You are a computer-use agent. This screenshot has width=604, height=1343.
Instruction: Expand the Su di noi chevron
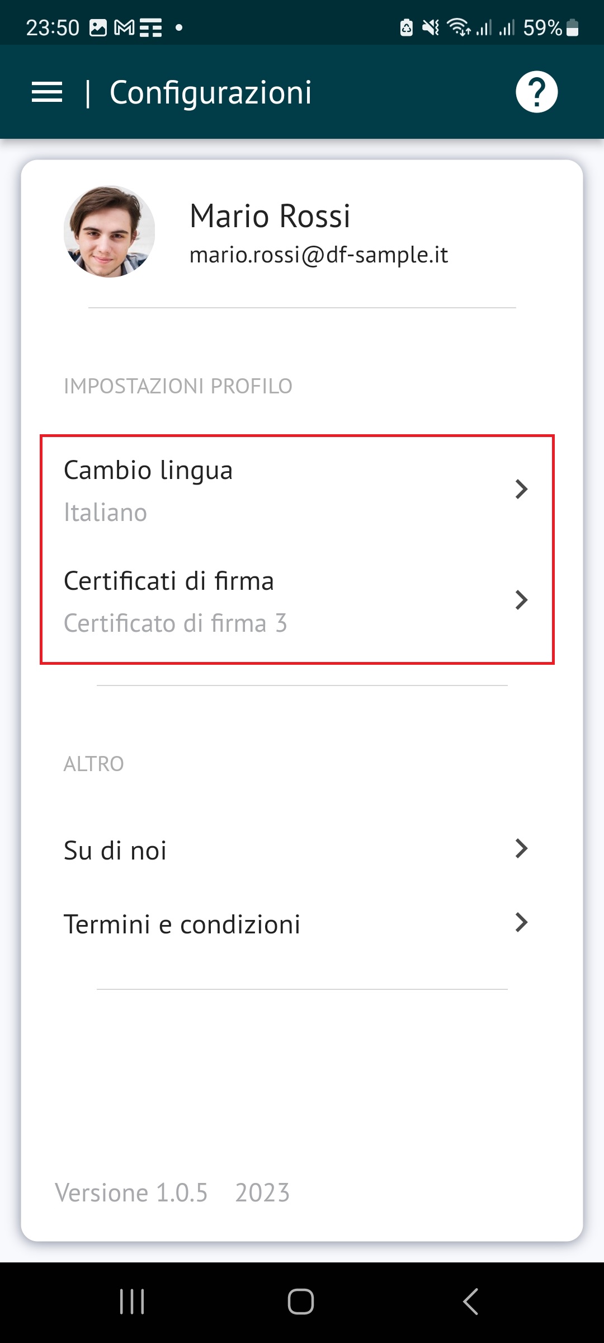click(x=521, y=849)
